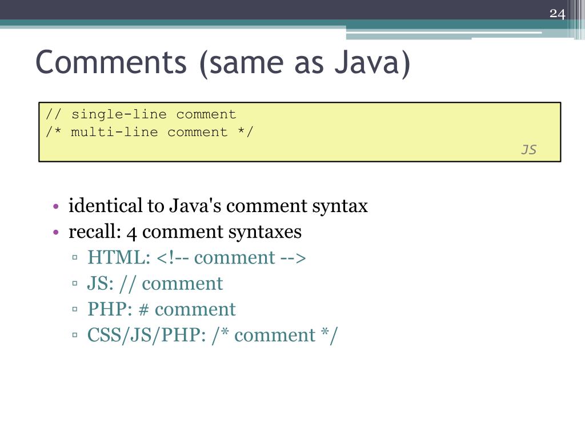
Task: Select the '// single-line comment' code line
Action: [x=141, y=114]
